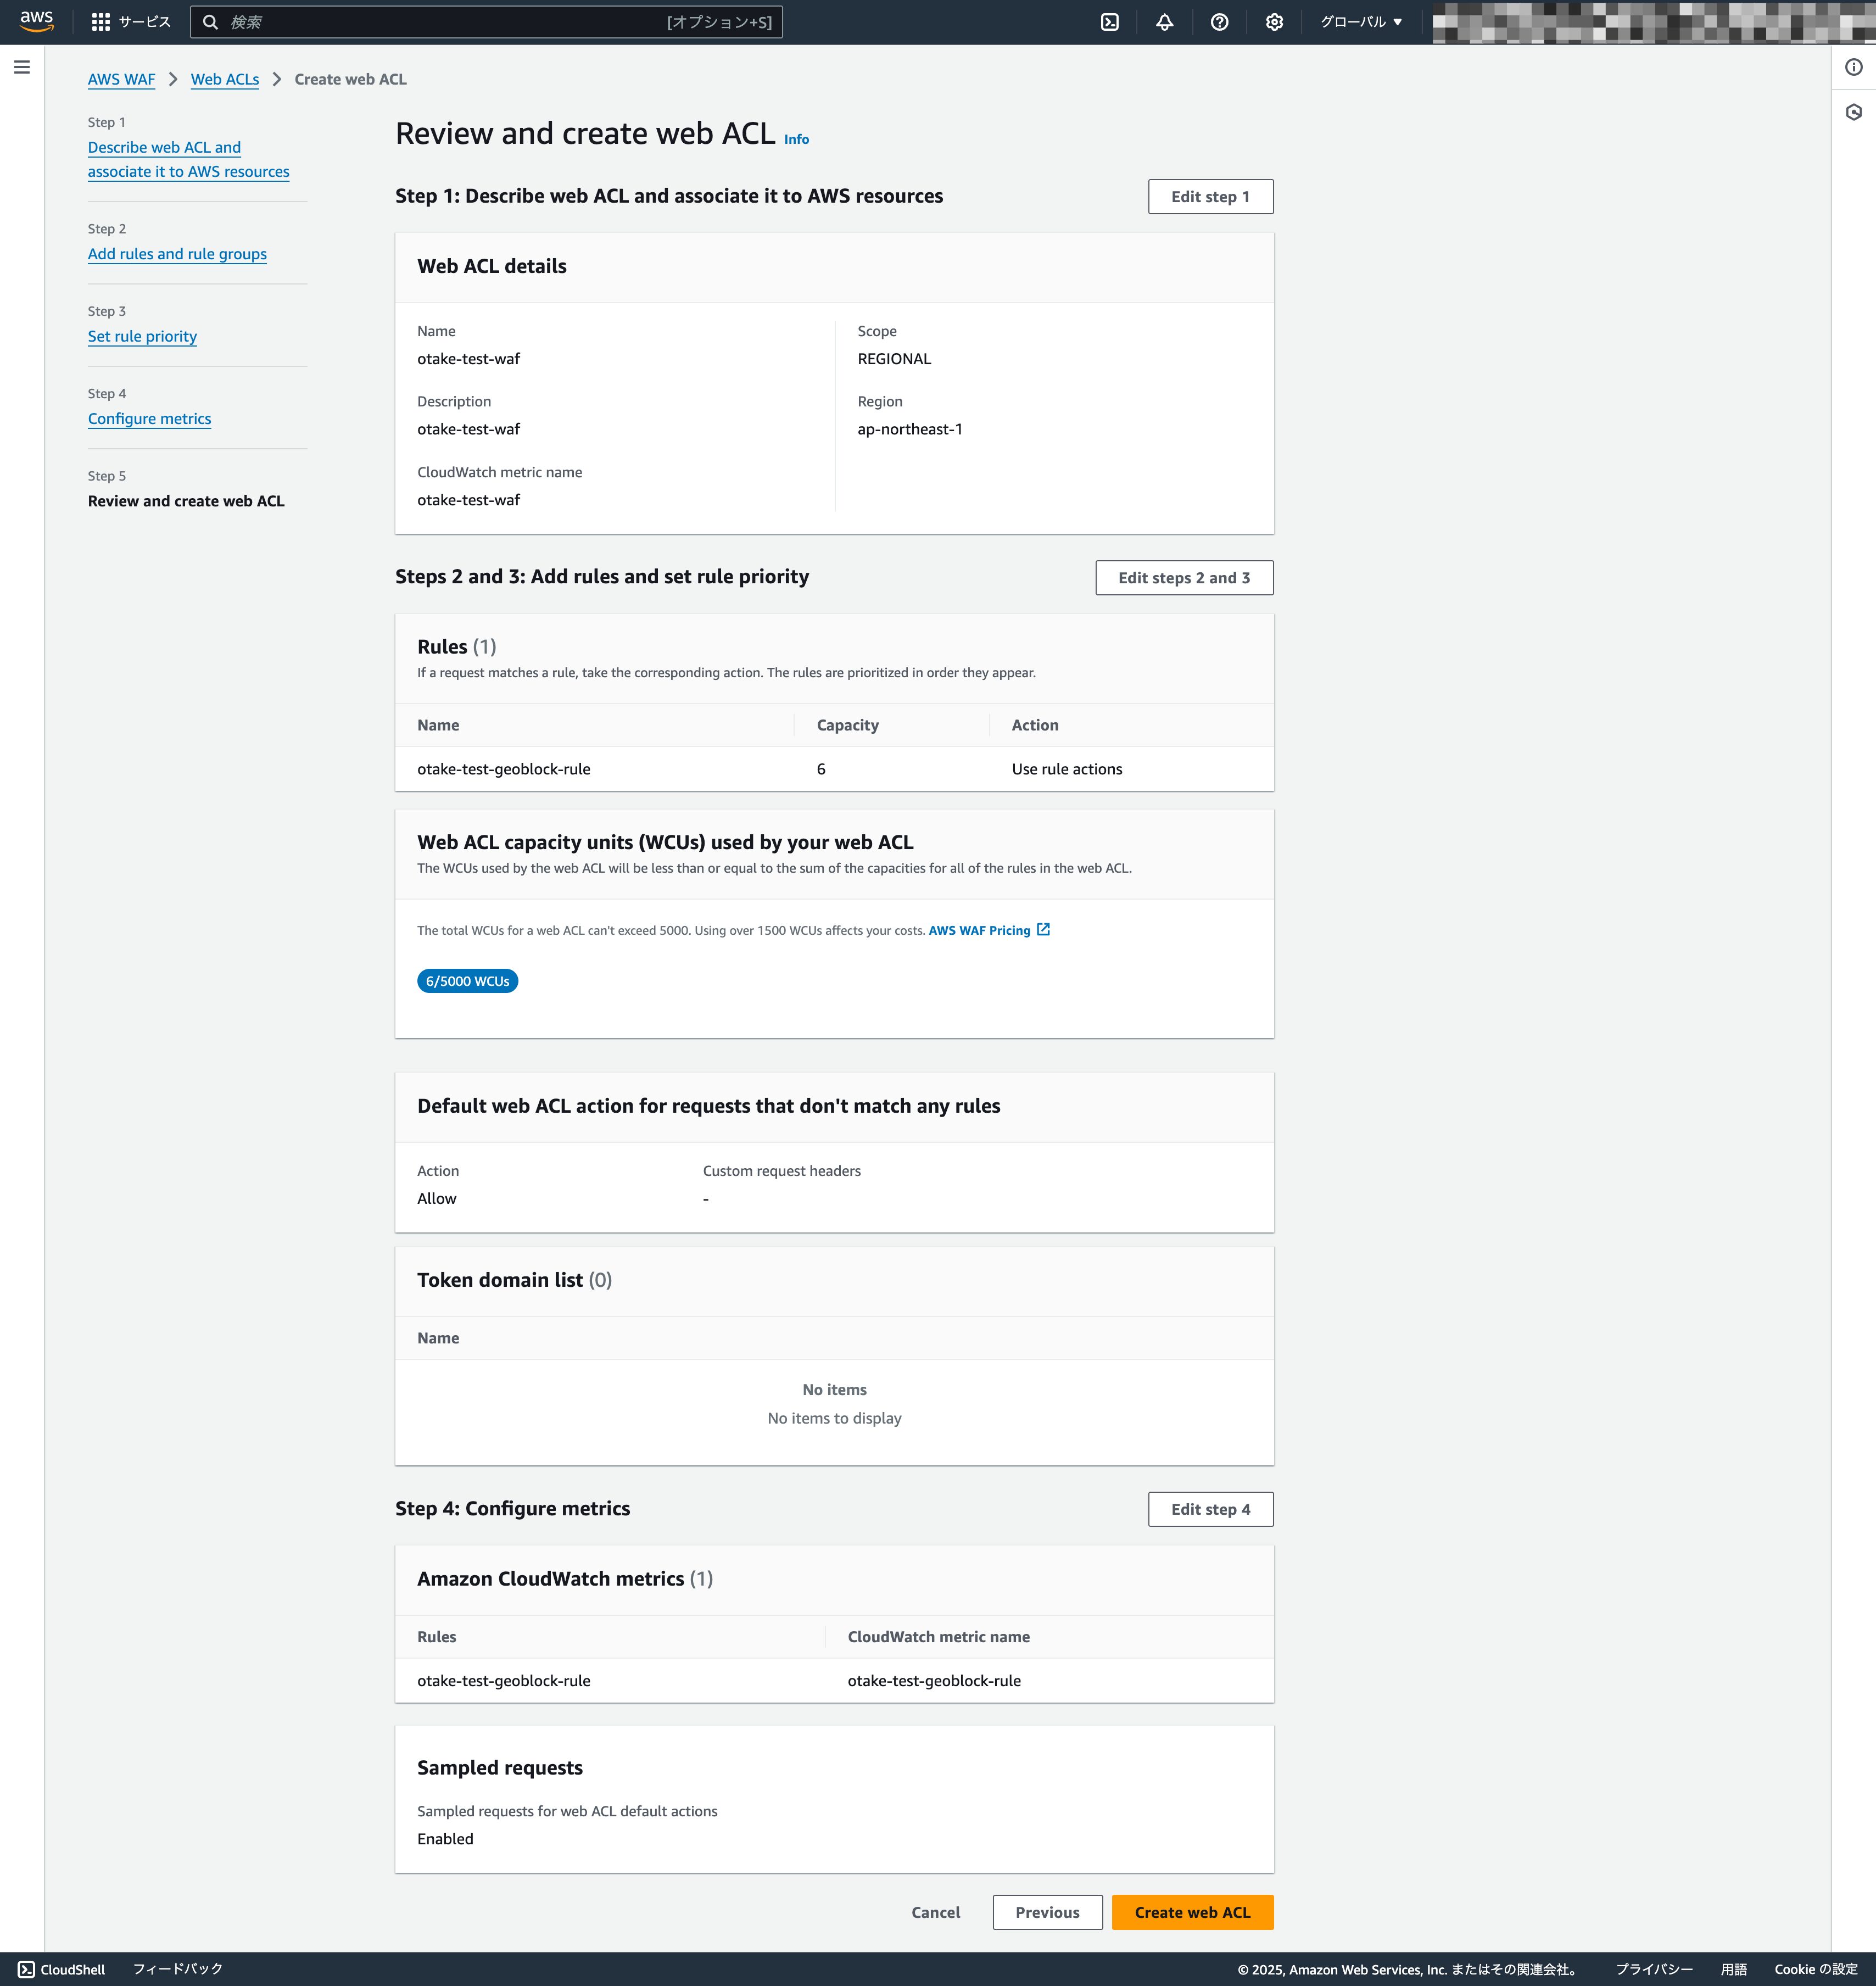Expand the グローバル region dropdown
Viewport: 1876px width, 1986px height.
1361,22
